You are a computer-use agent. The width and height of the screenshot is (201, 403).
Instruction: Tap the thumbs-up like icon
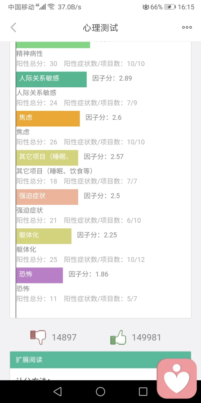(118, 337)
